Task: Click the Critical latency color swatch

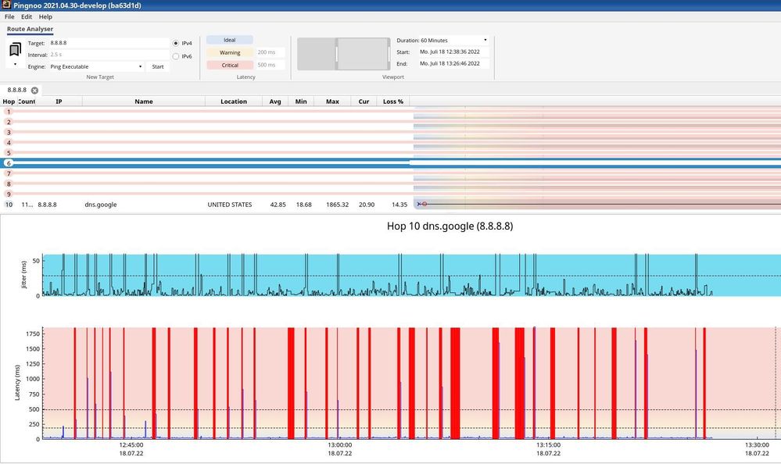Action: click(229, 65)
